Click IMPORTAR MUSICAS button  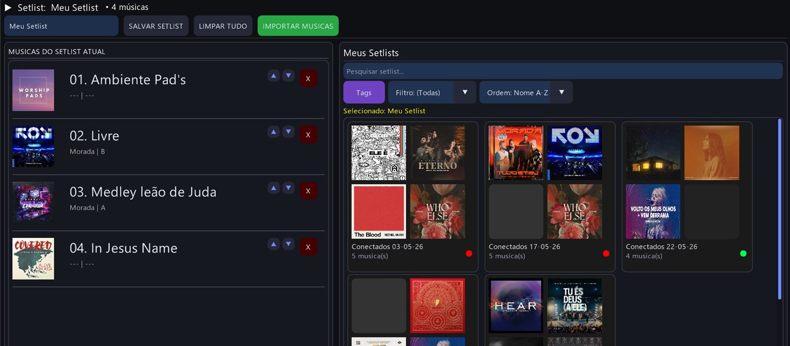[298, 26]
